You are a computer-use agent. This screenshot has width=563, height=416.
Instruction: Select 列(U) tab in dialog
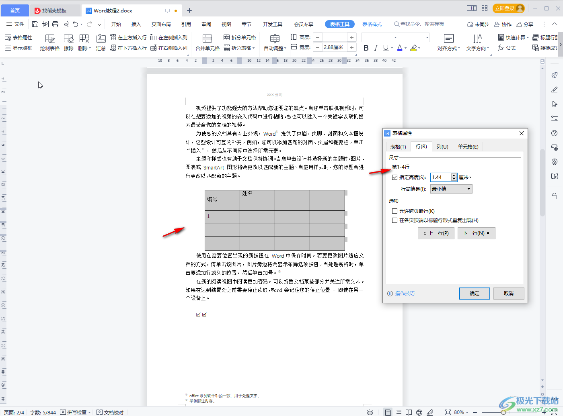pyautogui.click(x=442, y=147)
